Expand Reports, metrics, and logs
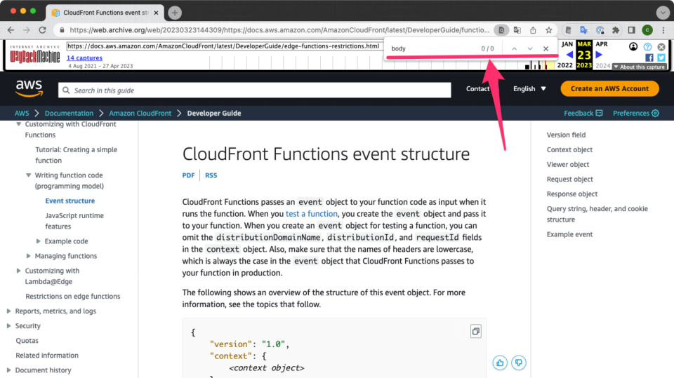Viewport: 674px width, 378px height. (x=8, y=311)
